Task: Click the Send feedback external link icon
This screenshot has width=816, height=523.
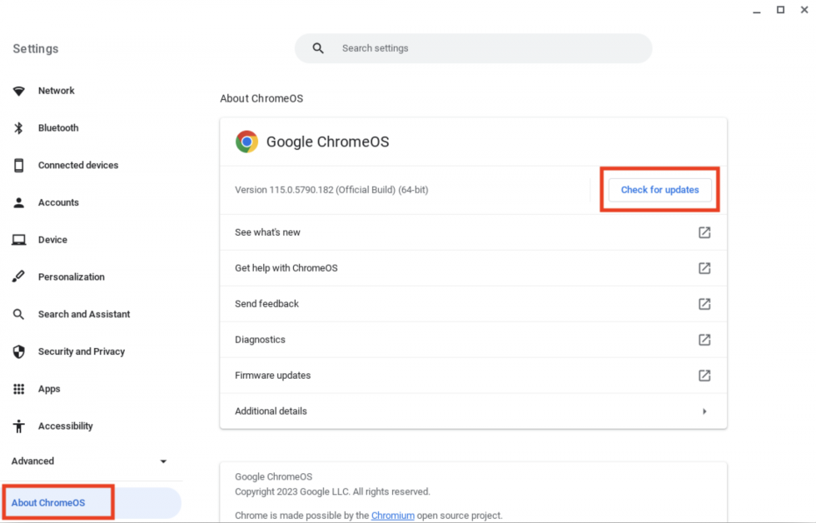Action: (x=704, y=304)
